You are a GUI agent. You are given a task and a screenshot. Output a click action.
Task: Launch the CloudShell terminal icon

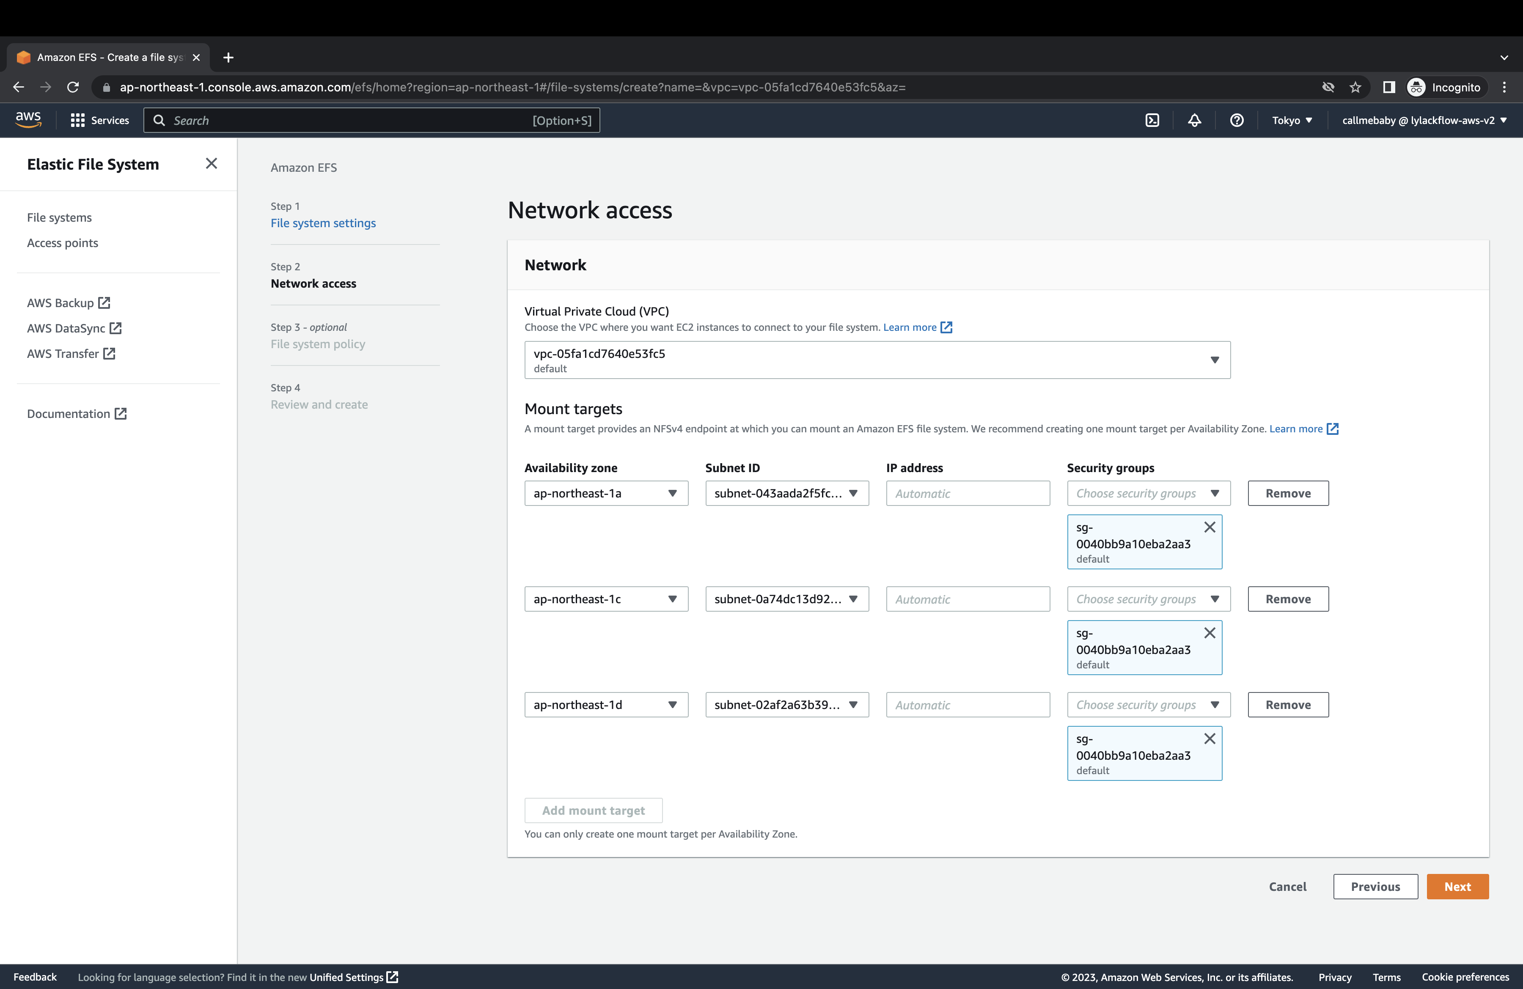point(1152,120)
